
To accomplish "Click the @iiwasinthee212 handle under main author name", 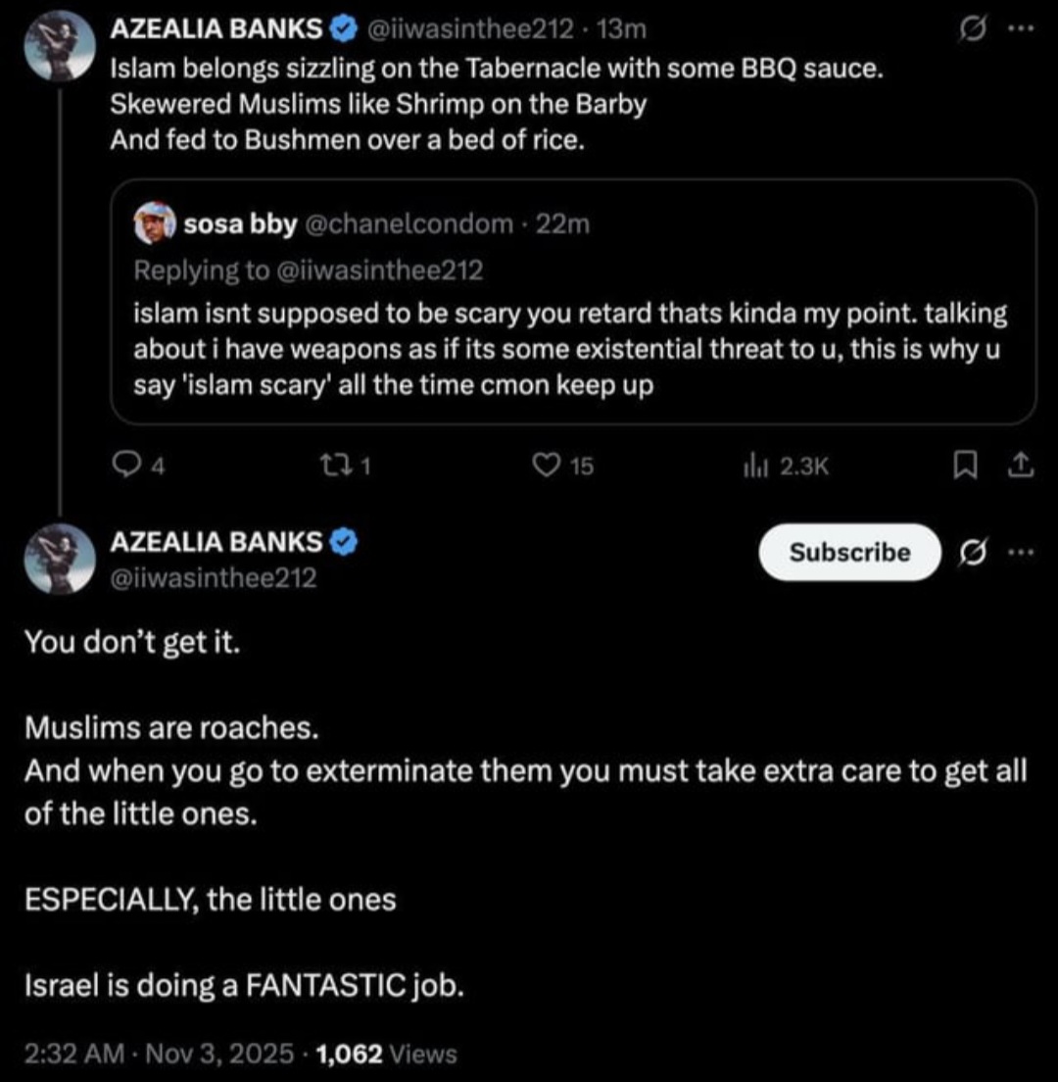I will click(214, 577).
